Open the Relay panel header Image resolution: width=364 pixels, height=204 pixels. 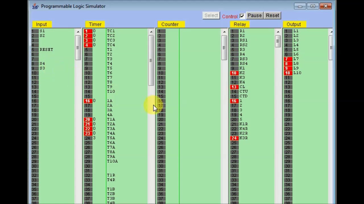pyautogui.click(x=240, y=24)
